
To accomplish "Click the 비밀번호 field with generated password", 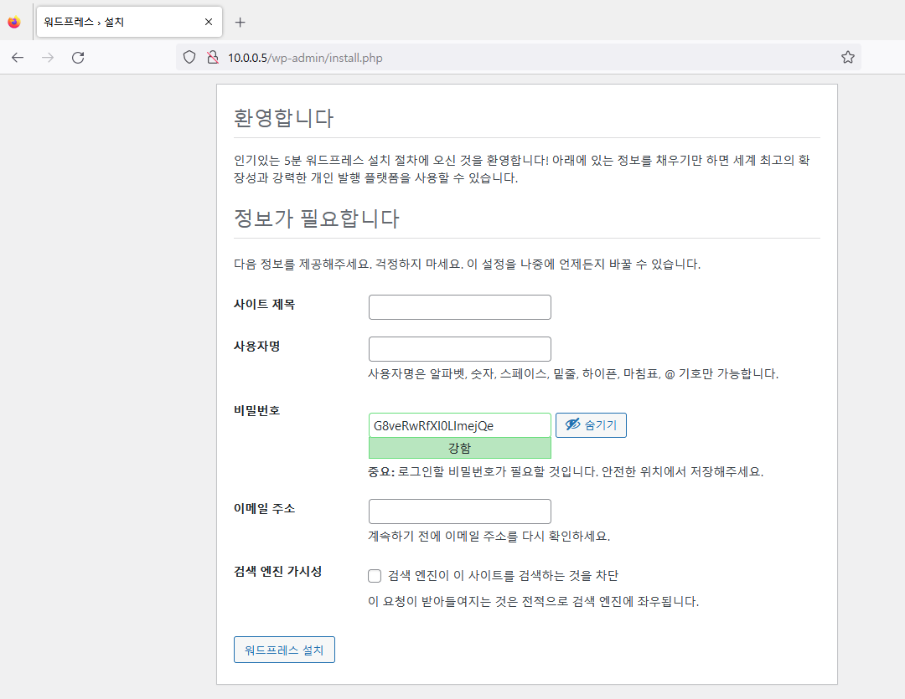I will coord(459,425).
